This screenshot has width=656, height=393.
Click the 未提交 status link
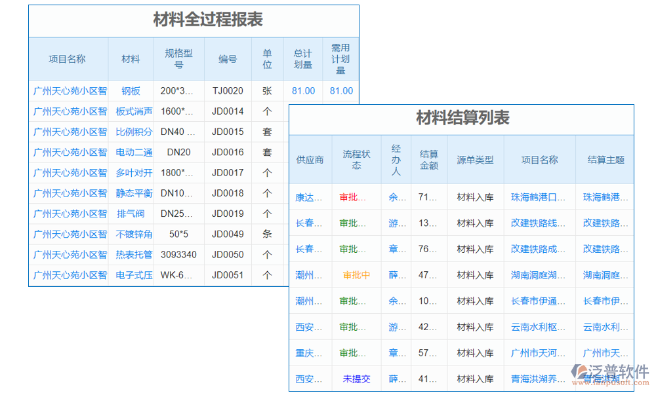[x=356, y=379]
